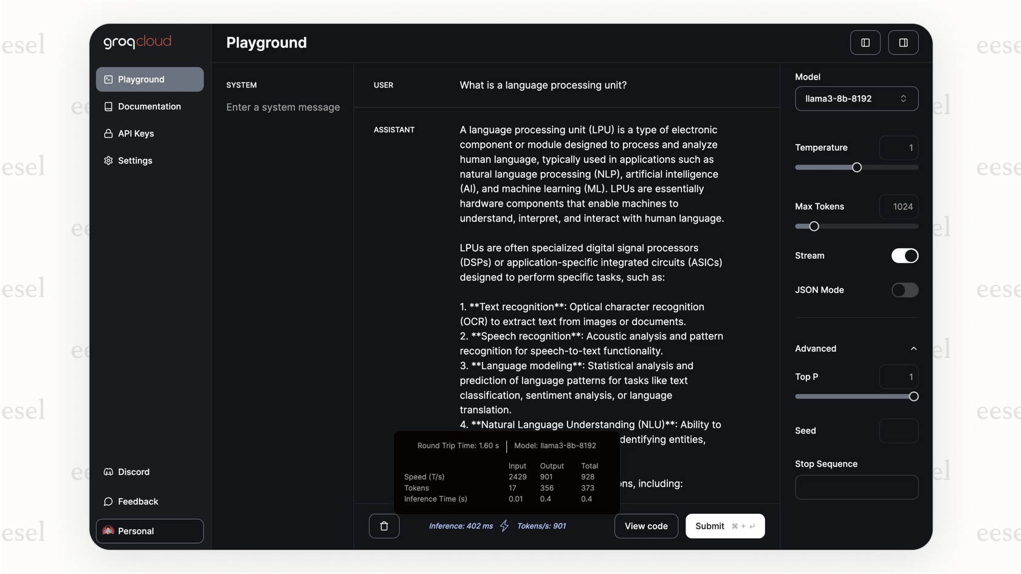Viewport: 1021px width, 574px height.
Task: Click inside the Stop Sequence field
Action: [x=856, y=487]
